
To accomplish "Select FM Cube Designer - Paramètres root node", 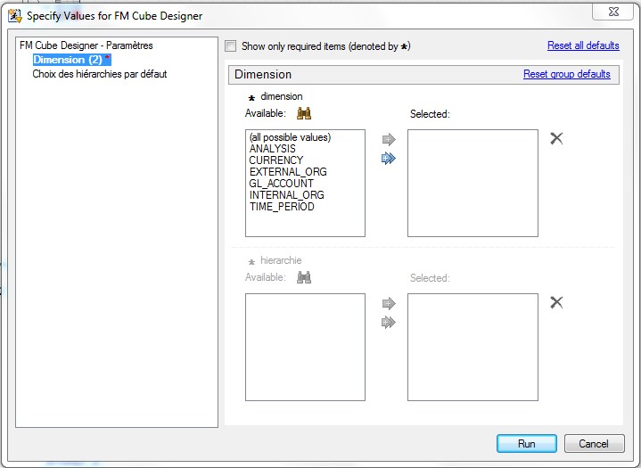I will click(x=86, y=45).
